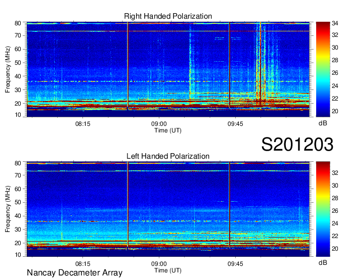Click the 09:00 tick label on bottom plot

pyautogui.click(x=159, y=264)
